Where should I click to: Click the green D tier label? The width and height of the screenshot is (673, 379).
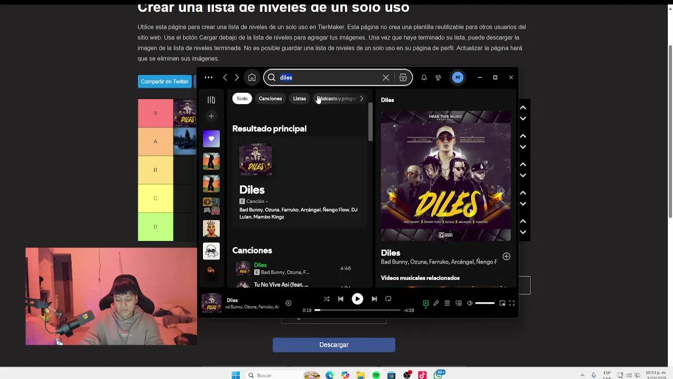(155, 227)
